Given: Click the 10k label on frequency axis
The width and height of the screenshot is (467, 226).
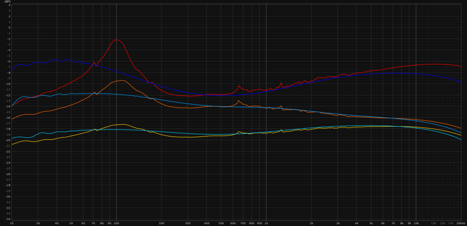Looking at the screenshot, I should [416, 223].
